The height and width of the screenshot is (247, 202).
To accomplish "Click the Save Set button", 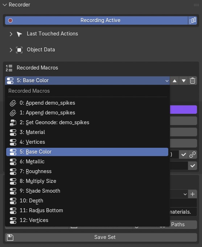I will point(101,237).
